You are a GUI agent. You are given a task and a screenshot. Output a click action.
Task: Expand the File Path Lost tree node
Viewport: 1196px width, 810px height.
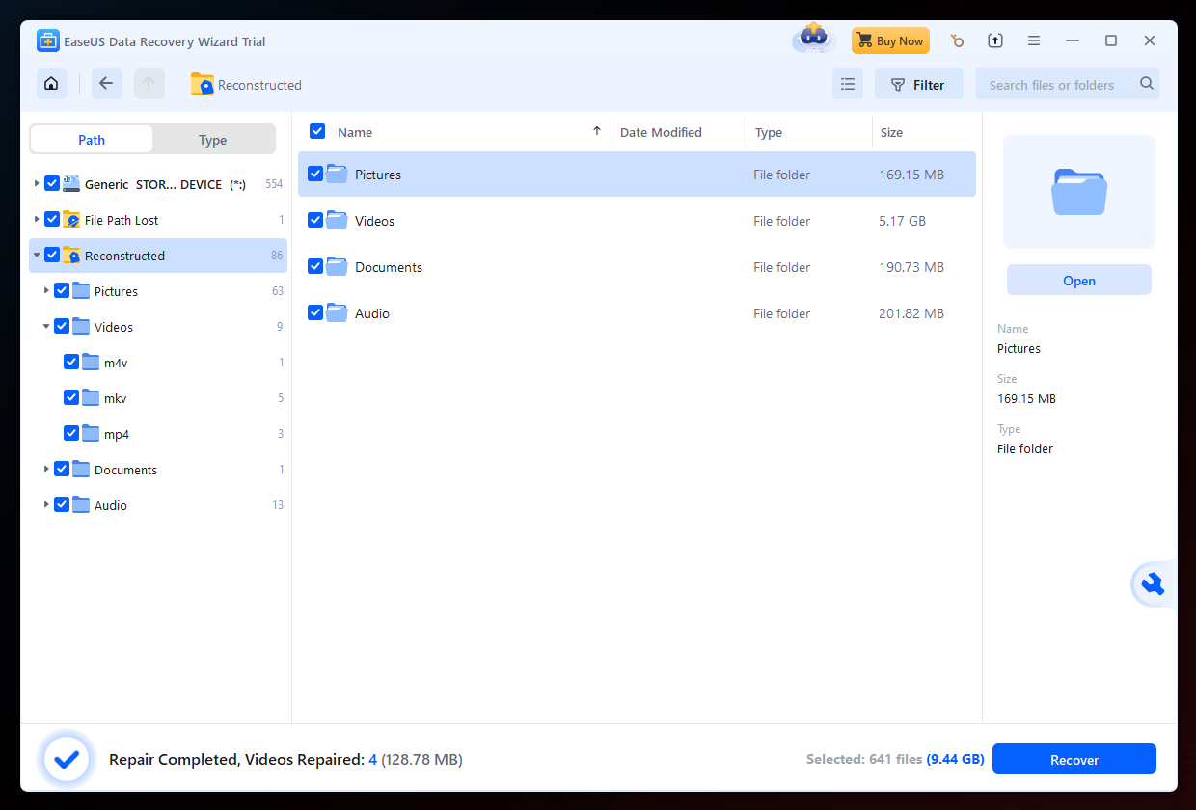click(37, 220)
